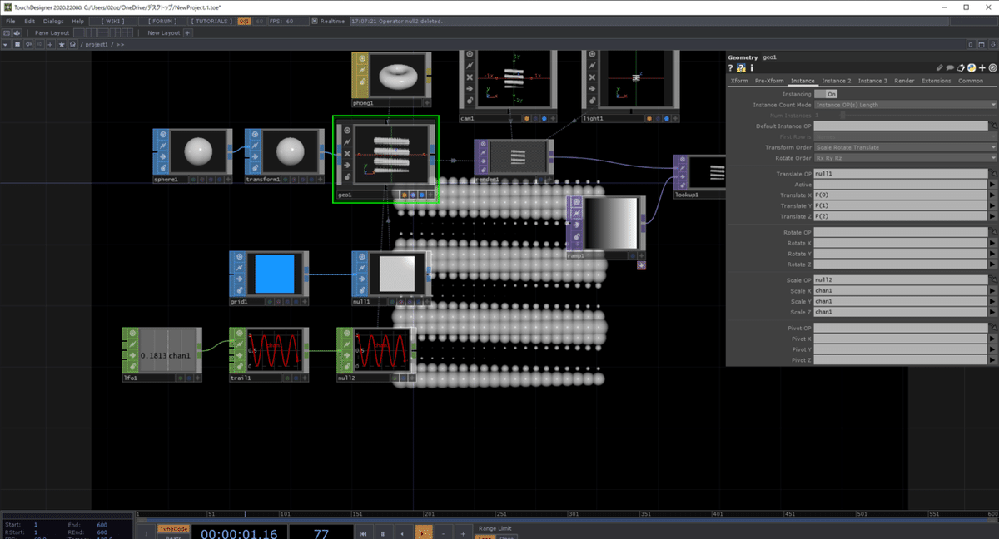999x539 pixels.
Task: Click the New Layout plus button
Action: click(x=186, y=32)
